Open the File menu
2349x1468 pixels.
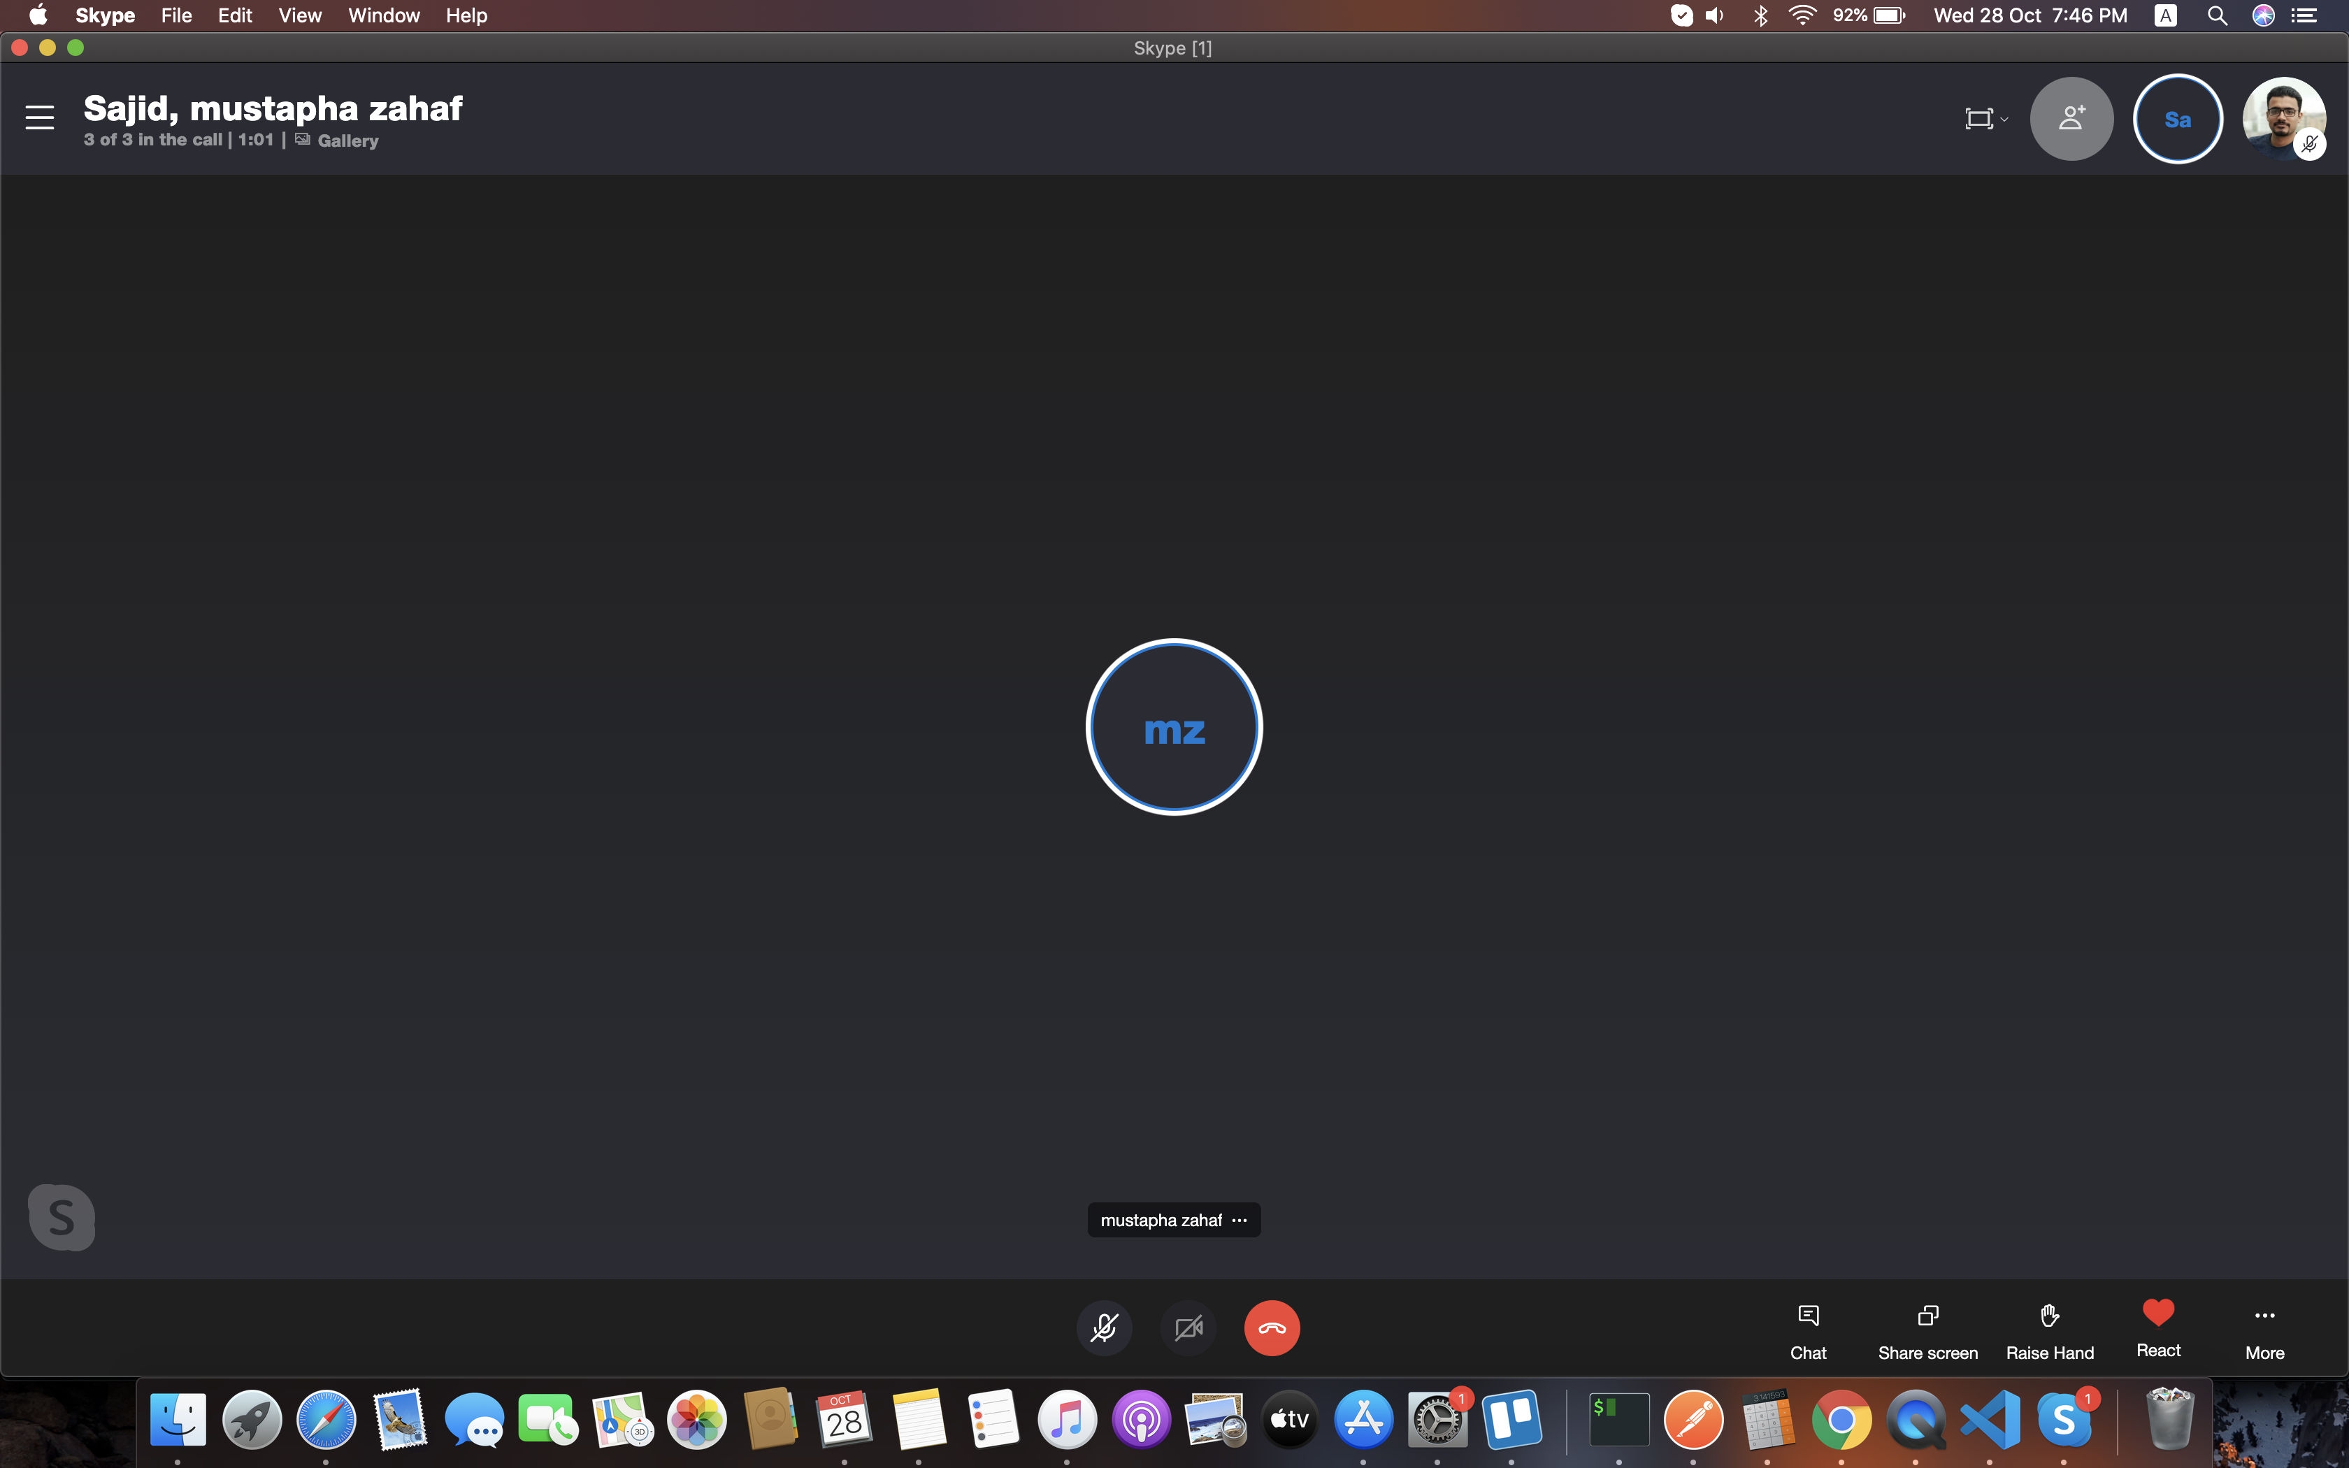coord(177,15)
